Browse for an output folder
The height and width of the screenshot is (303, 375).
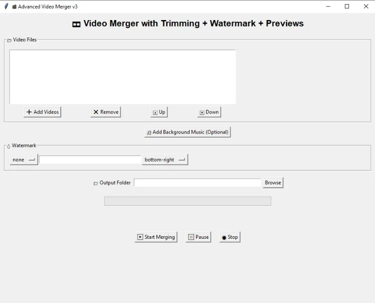[x=273, y=183]
